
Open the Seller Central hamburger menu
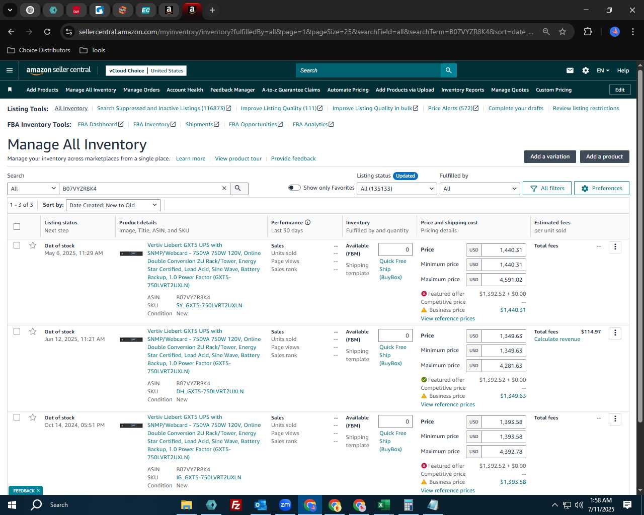coord(10,70)
